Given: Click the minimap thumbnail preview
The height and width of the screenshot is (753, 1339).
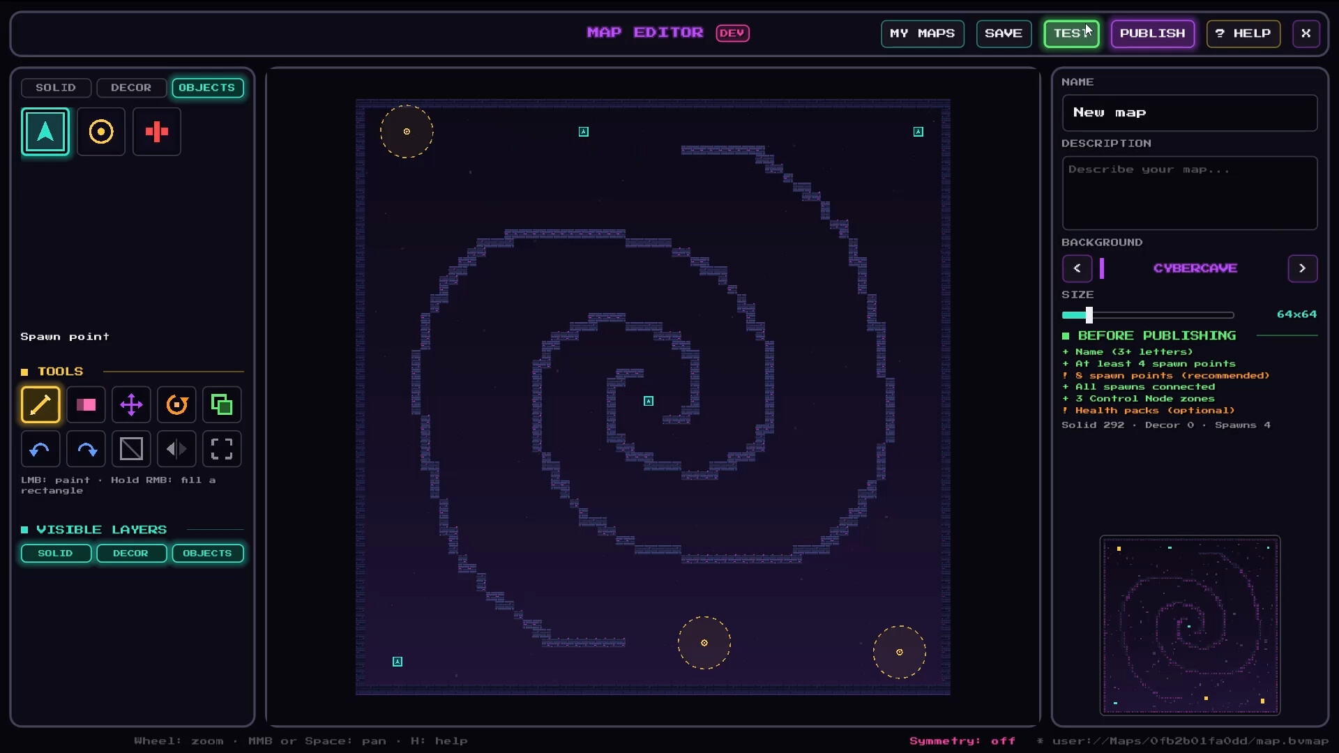Looking at the screenshot, I should point(1190,625).
